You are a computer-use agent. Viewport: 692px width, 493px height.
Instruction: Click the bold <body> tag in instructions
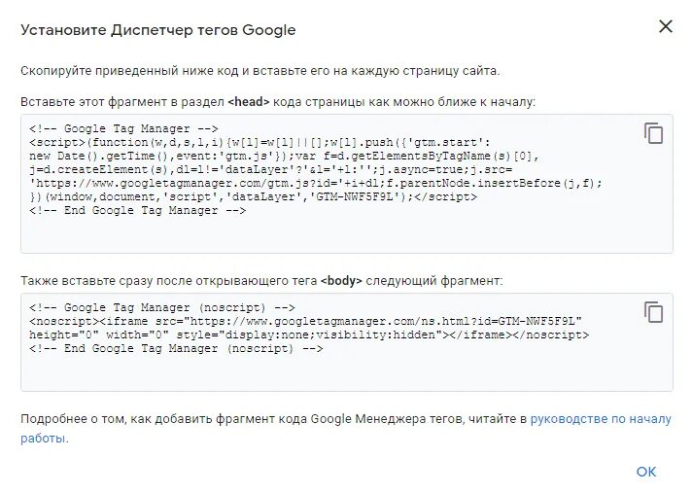click(341, 281)
